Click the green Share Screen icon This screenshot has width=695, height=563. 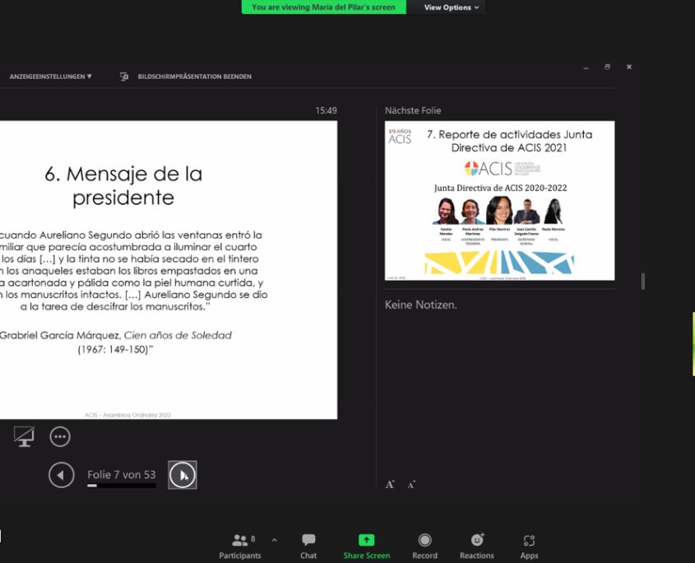pos(367,541)
